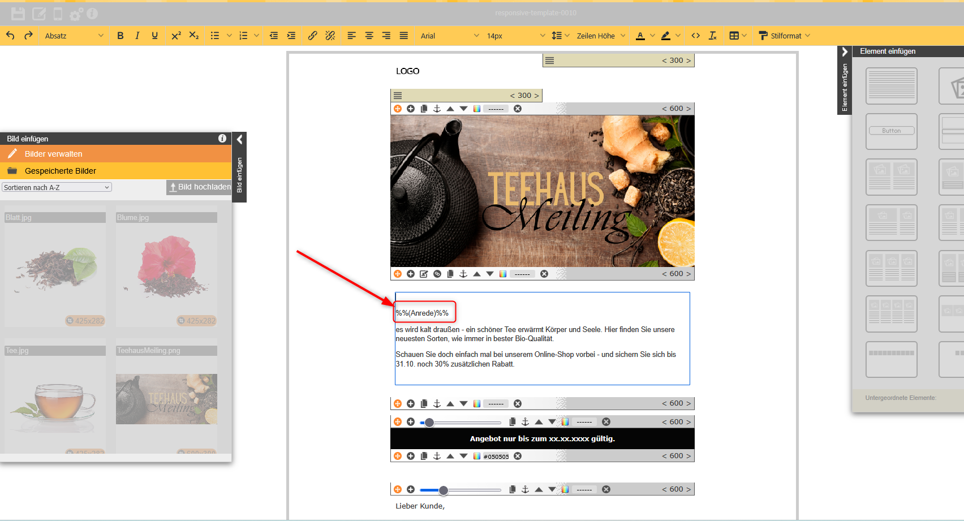Toggle italic formatting

pos(137,36)
